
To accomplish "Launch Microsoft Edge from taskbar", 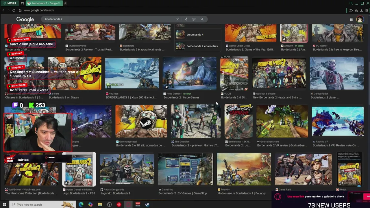I will coord(81,205).
